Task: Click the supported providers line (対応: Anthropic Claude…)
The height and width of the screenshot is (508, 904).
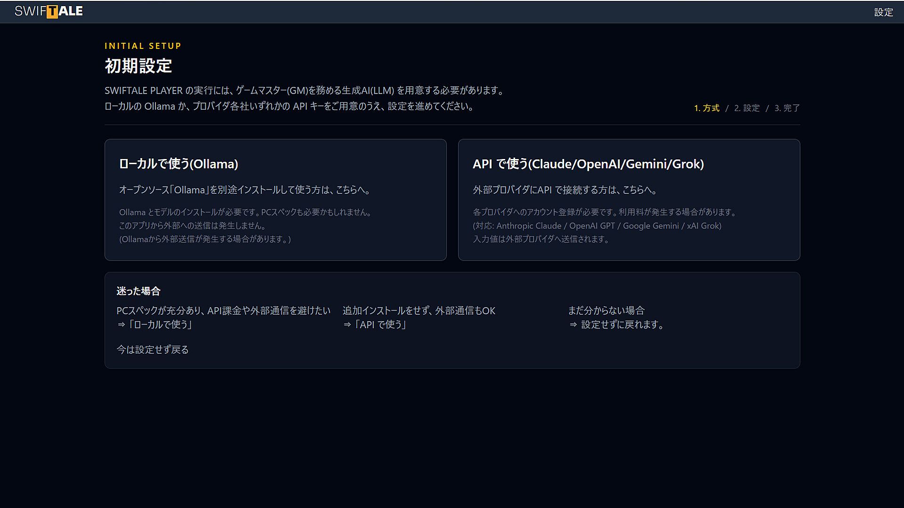Action: tap(597, 226)
